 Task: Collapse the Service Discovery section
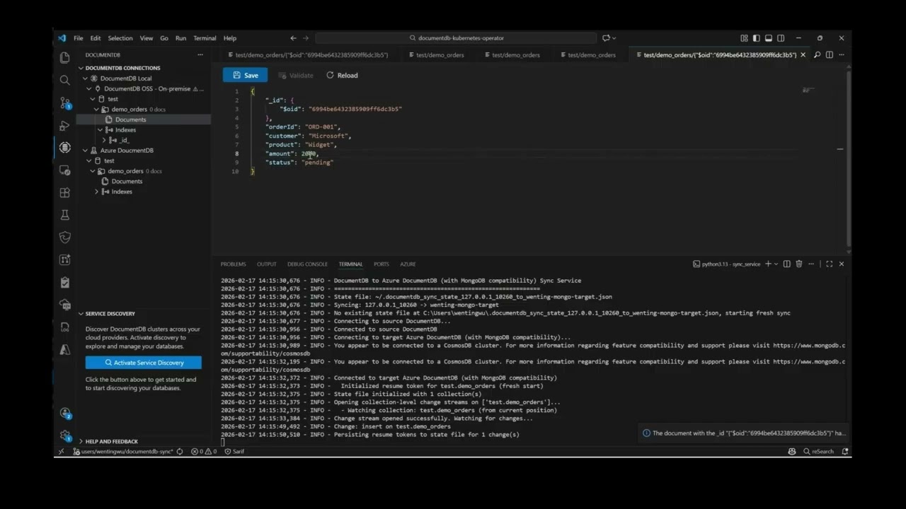tap(81, 313)
